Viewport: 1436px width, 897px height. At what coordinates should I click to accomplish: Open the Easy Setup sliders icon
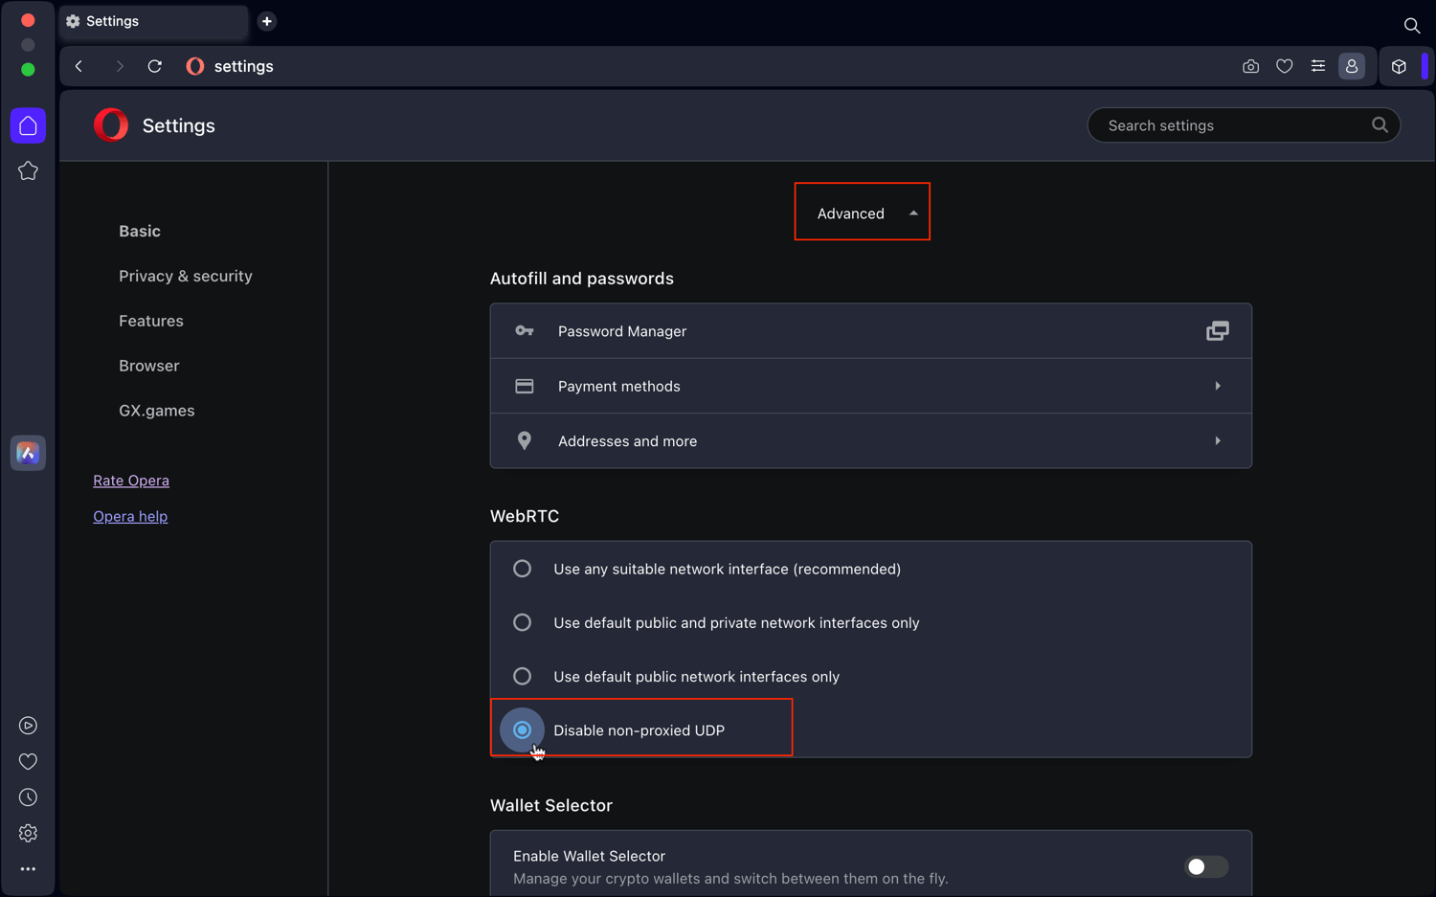[1318, 66]
